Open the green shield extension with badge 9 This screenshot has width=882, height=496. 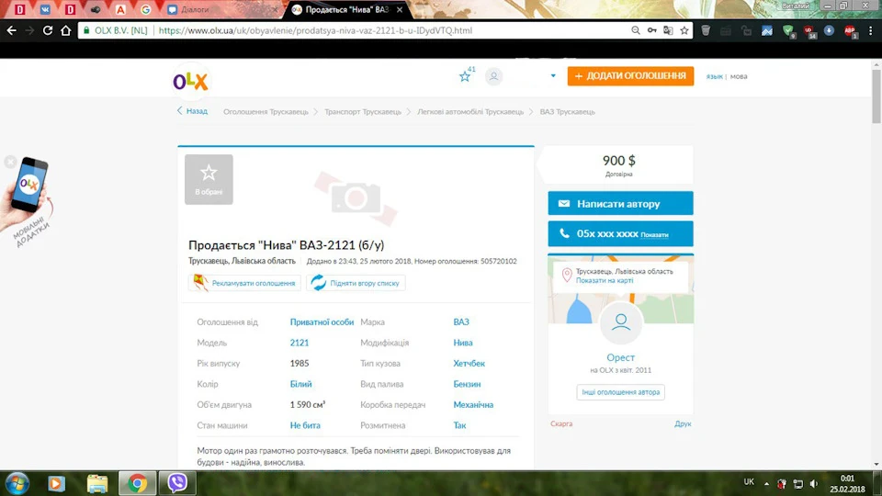point(788,31)
